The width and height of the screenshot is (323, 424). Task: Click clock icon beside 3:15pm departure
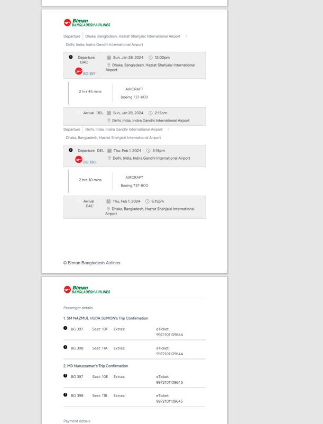149,151
